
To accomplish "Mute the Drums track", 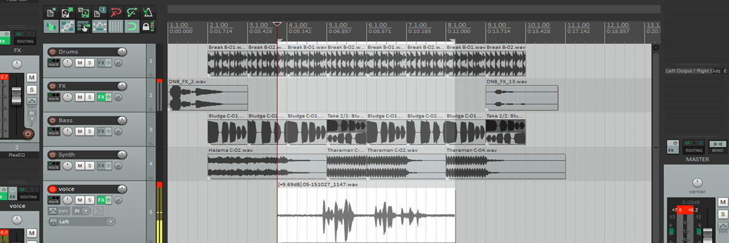I will click(80, 63).
